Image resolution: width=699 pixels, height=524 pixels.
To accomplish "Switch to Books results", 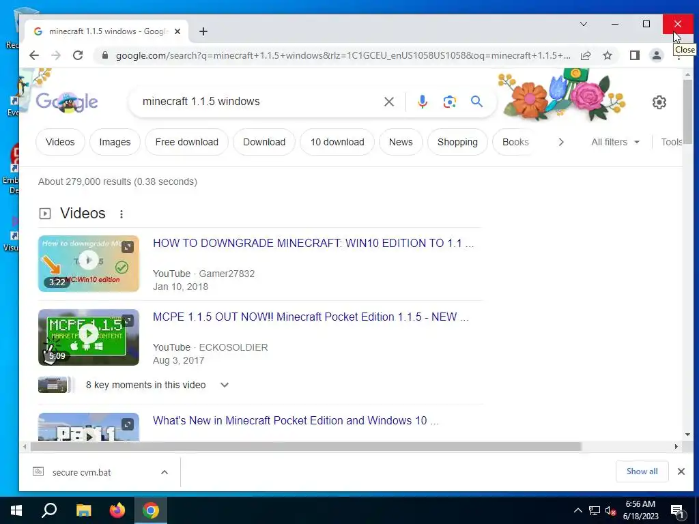I will click(x=515, y=142).
